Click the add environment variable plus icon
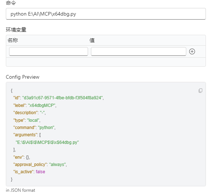This screenshot has height=195, width=211. (192, 51)
